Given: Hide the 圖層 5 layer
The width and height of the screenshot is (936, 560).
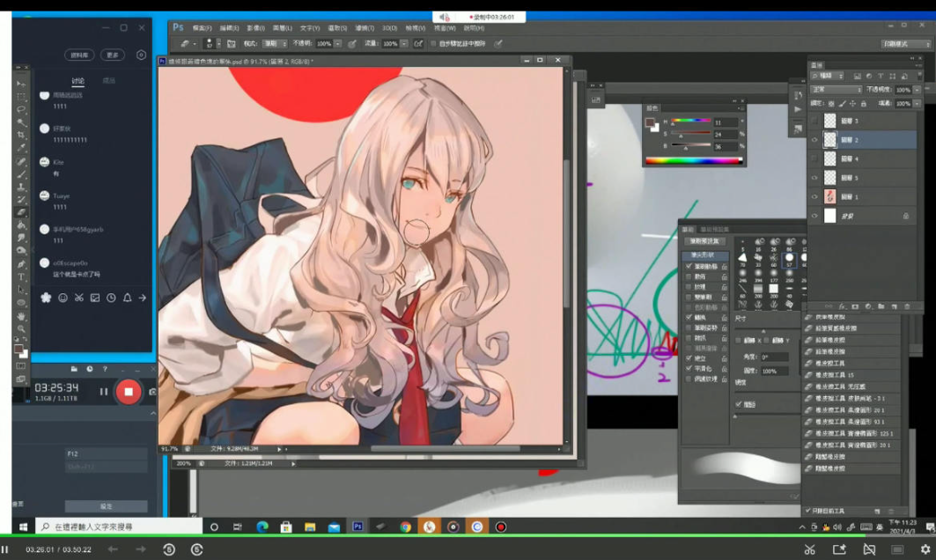Looking at the screenshot, I should pos(814,178).
